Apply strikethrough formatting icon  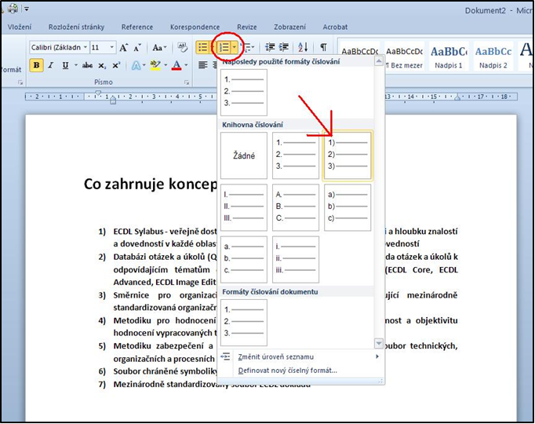click(x=88, y=65)
